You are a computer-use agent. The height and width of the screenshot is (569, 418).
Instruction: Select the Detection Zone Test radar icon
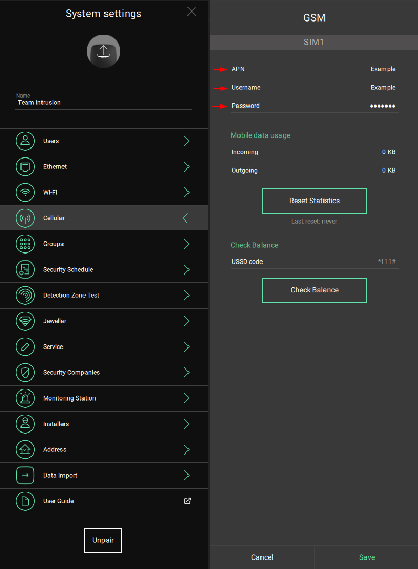click(x=25, y=296)
